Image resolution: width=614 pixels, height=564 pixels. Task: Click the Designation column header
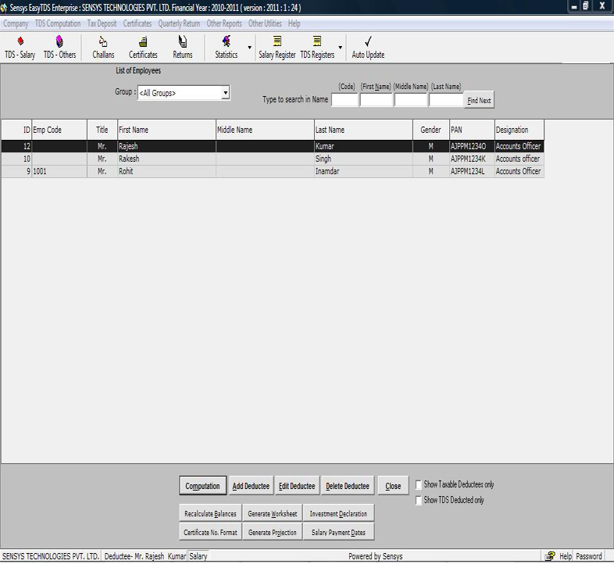(519, 130)
